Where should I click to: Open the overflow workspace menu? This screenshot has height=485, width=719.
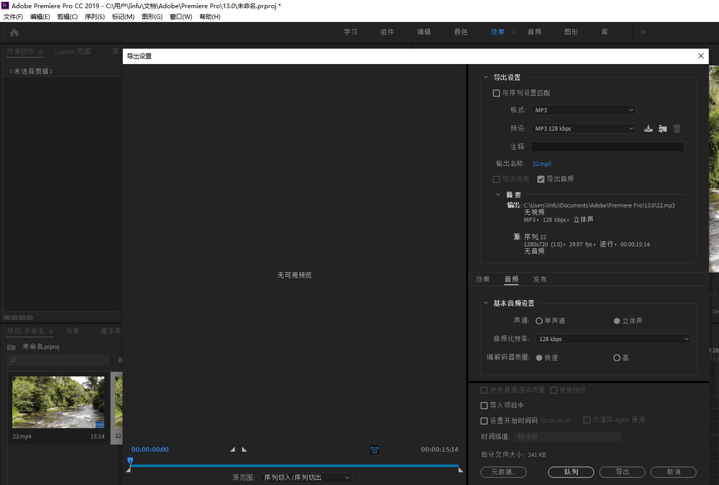coord(643,32)
